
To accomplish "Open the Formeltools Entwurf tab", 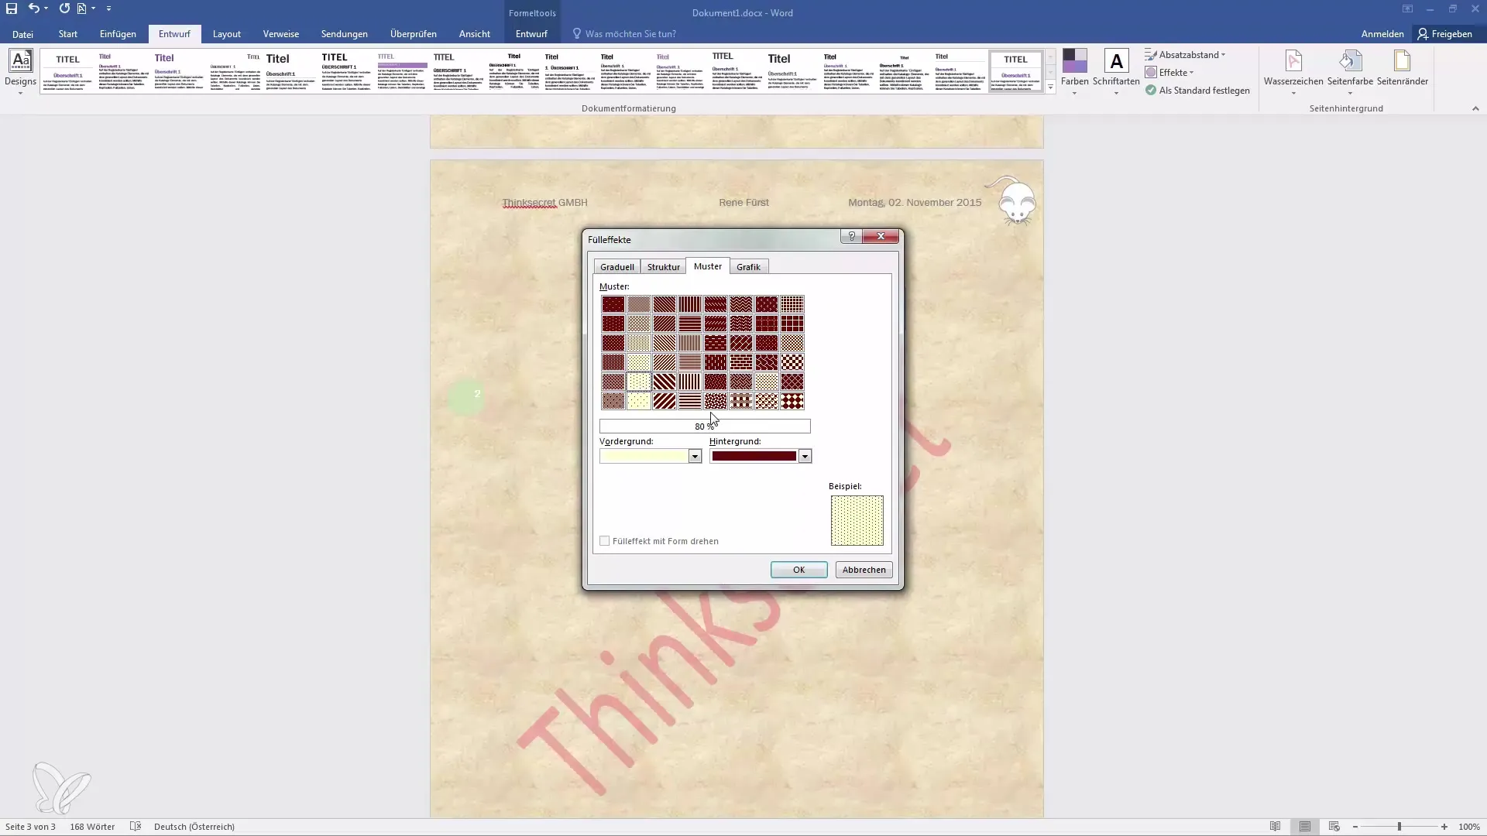I will coord(531,34).
